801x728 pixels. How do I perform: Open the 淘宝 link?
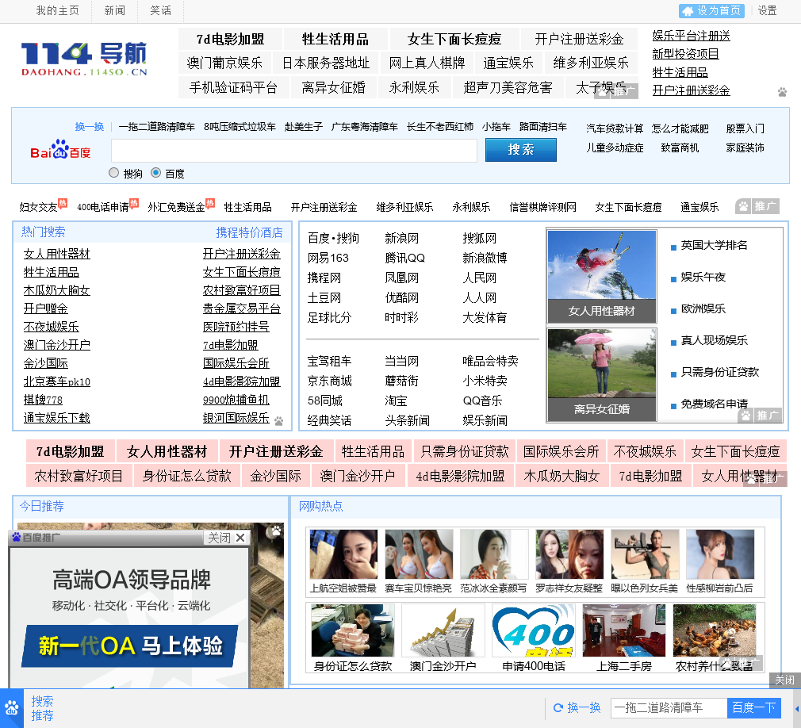tap(396, 401)
